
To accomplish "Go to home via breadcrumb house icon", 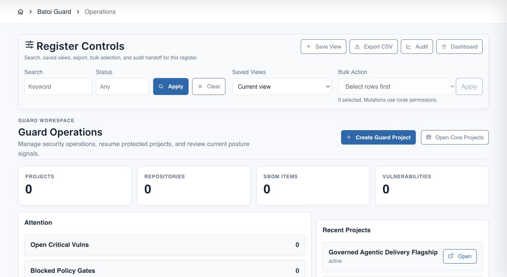I will (x=21, y=12).
